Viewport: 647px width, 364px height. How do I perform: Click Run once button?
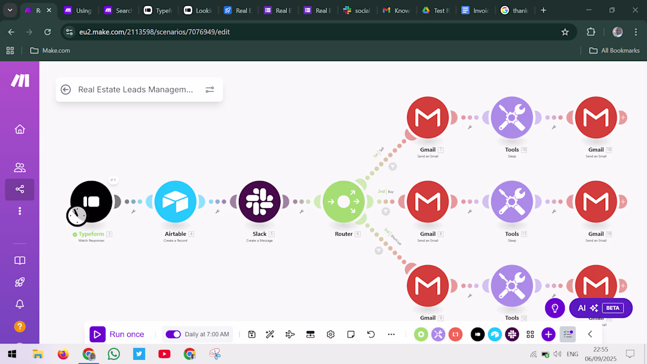coord(117,334)
